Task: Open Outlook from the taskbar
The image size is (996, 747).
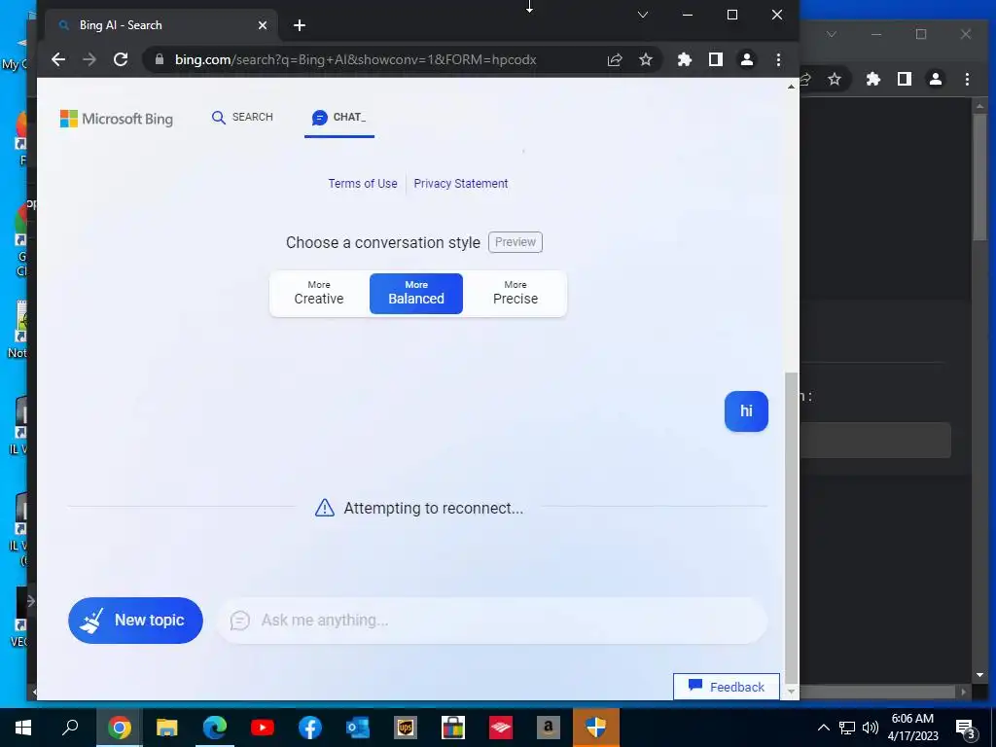Action: 358,728
